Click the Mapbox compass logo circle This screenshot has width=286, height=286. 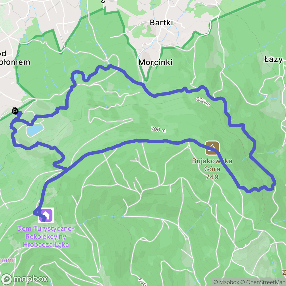(x=7, y=279)
